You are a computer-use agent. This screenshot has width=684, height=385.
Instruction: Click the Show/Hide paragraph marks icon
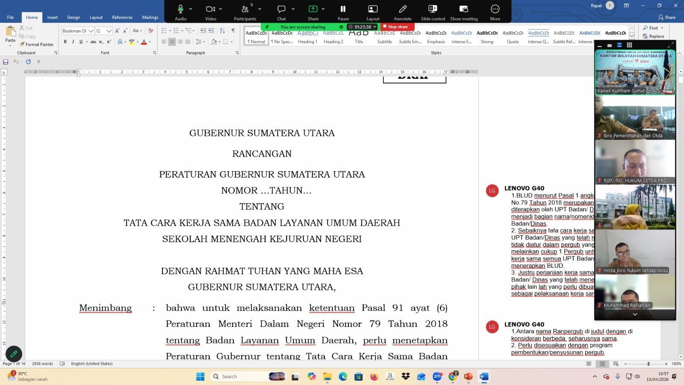pyautogui.click(x=233, y=31)
